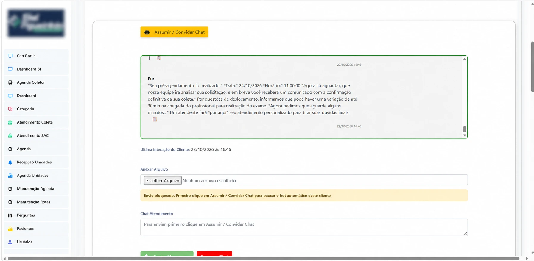This screenshot has height=261, width=534.
Task: Focus the Chat Atendimento text area
Action: click(304, 227)
